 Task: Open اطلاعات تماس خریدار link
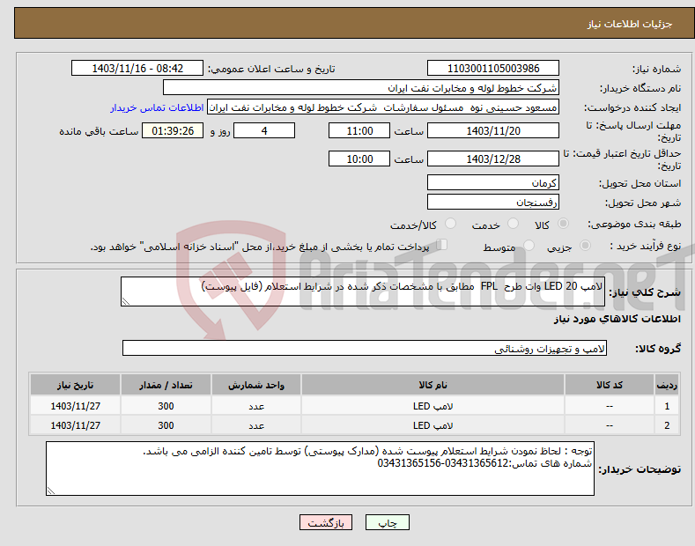tap(157, 107)
